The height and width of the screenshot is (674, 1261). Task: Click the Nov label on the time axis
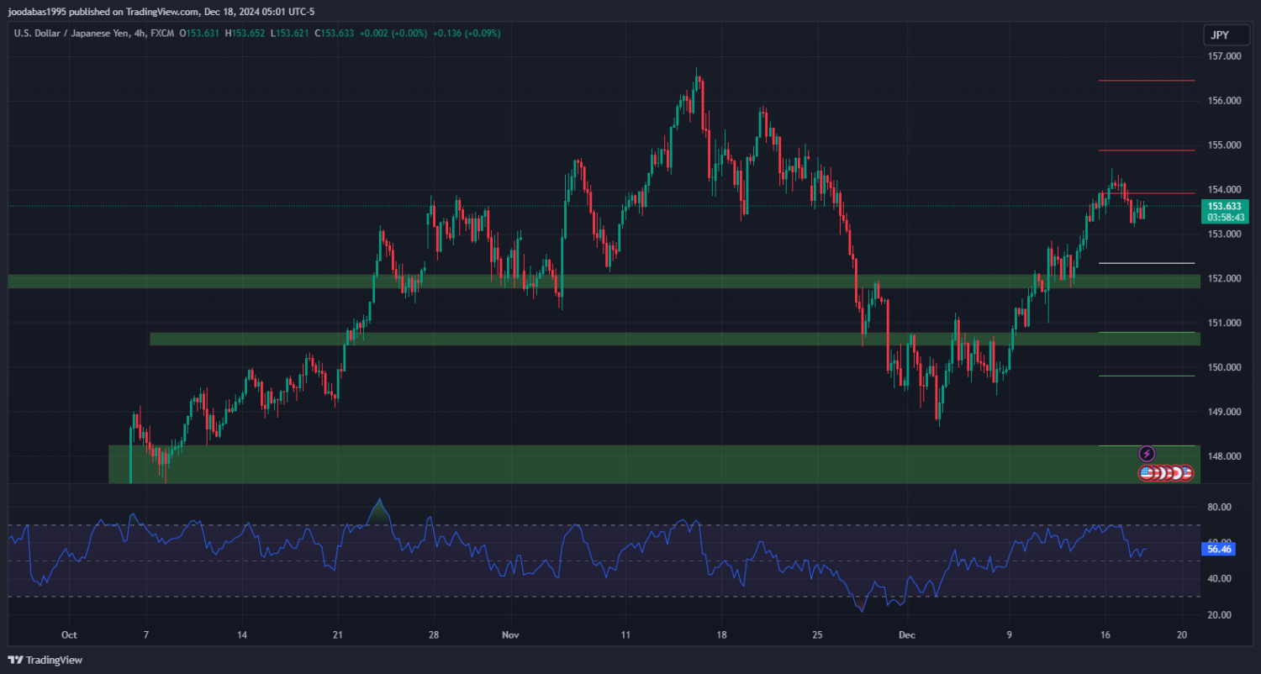tap(510, 635)
